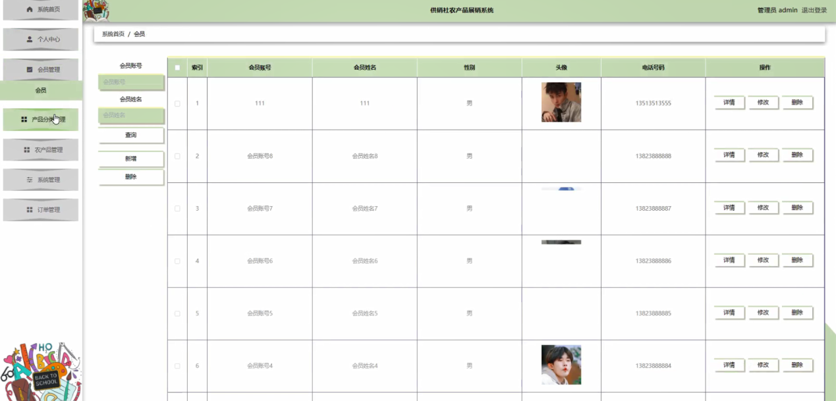This screenshot has height=401, width=836.
Task: Expand 订单管理 sidebar menu
Action: [x=41, y=209]
